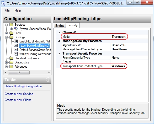Collapse the Tasks panel chevron
This screenshot has width=154, height=124.
48,80
